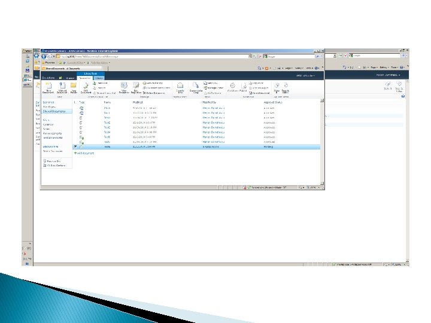
Task: Click the Edit Document ribbon icon
Action: (x=86, y=88)
